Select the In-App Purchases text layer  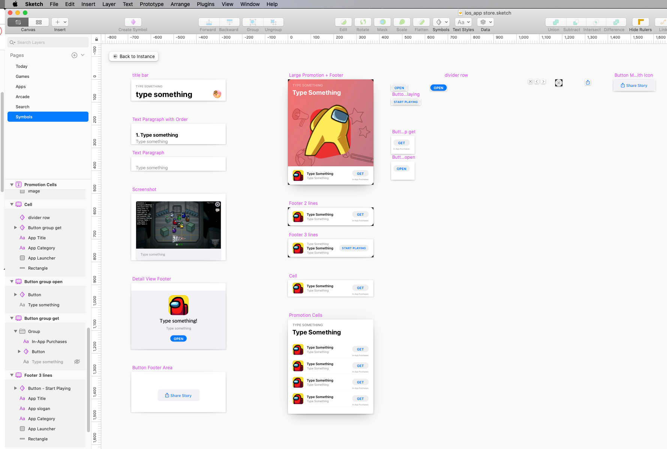[x=49, y=342]
